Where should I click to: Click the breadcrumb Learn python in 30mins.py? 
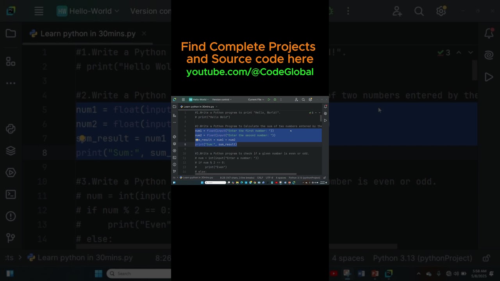click(x=196, y=178)
